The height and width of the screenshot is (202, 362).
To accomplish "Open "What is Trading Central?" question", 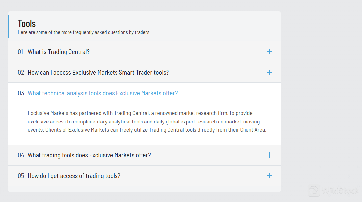I will (x=58, y=52).
